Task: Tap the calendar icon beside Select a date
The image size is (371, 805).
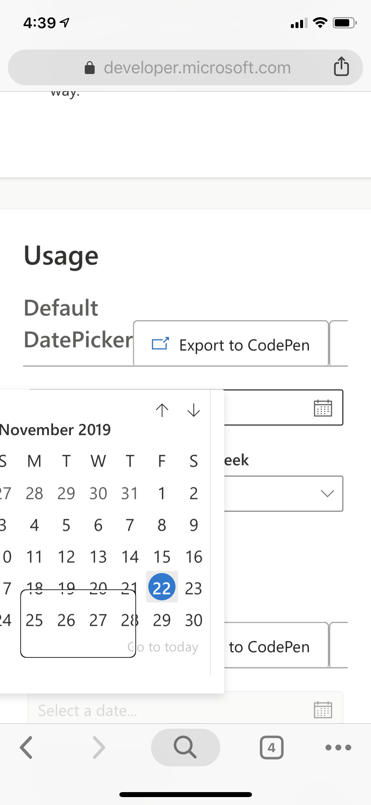Action: (x=323, y=710)
